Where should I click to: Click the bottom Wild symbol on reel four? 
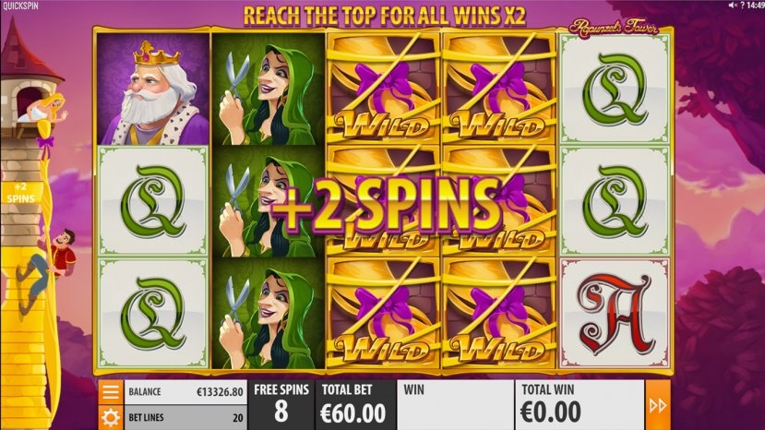tap(498, 314)
